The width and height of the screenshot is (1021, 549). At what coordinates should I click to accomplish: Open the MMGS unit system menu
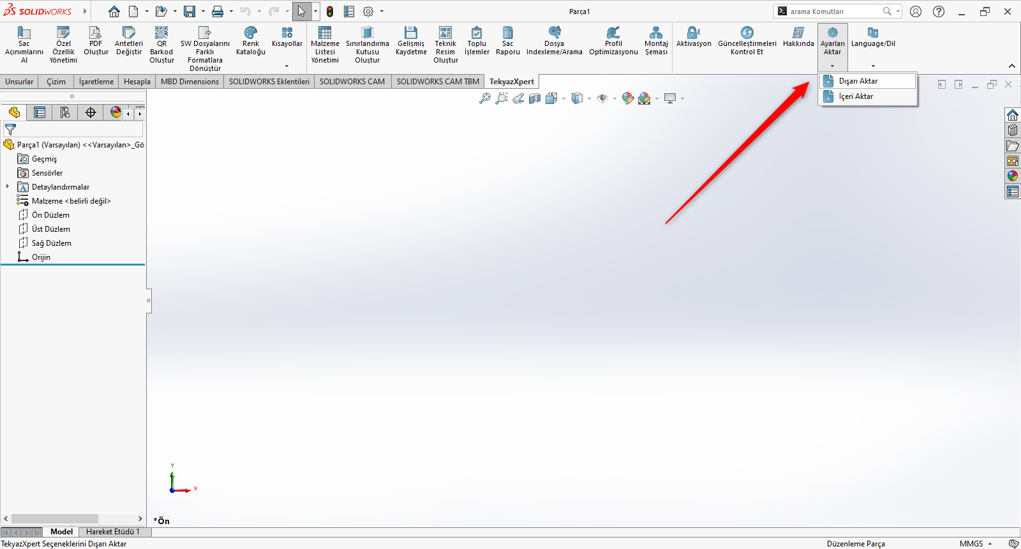[x=976, y=544]
